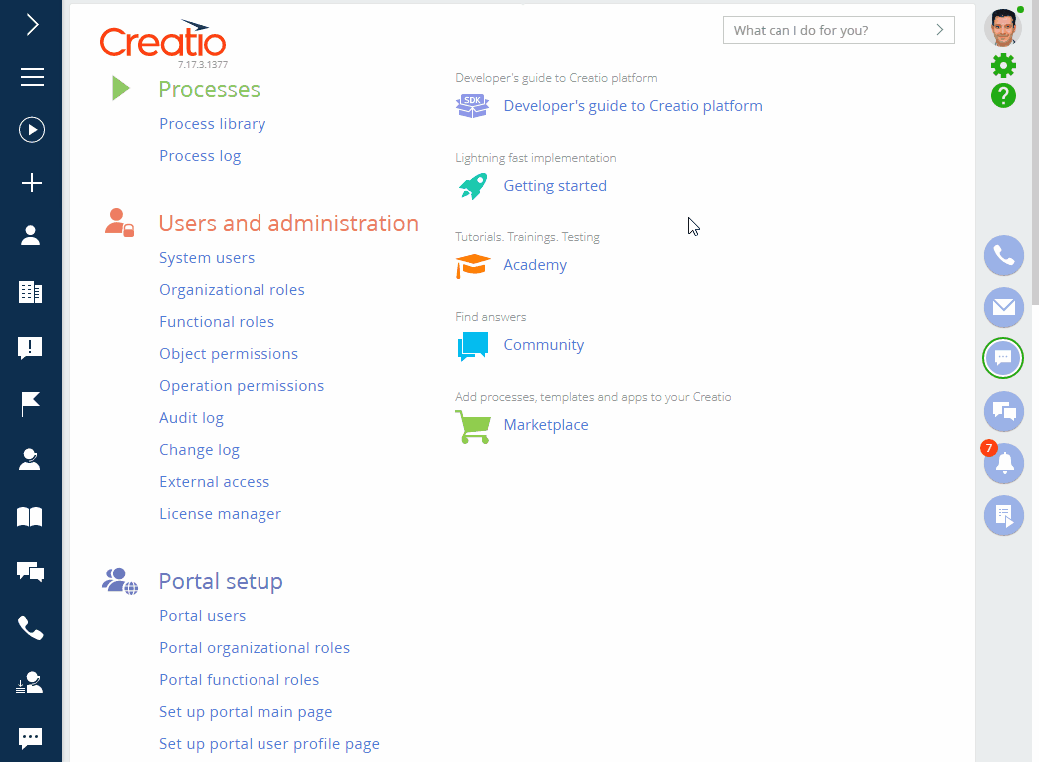Open Process log link
Viewport: 1039px width, 762px height.
[x=200, y=156]
